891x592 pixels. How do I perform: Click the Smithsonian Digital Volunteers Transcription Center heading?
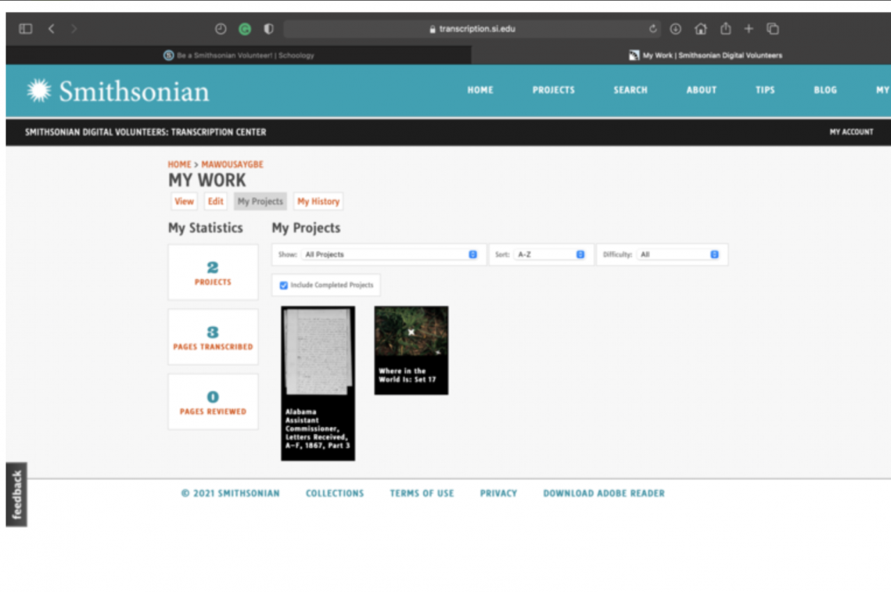point(145,132)
